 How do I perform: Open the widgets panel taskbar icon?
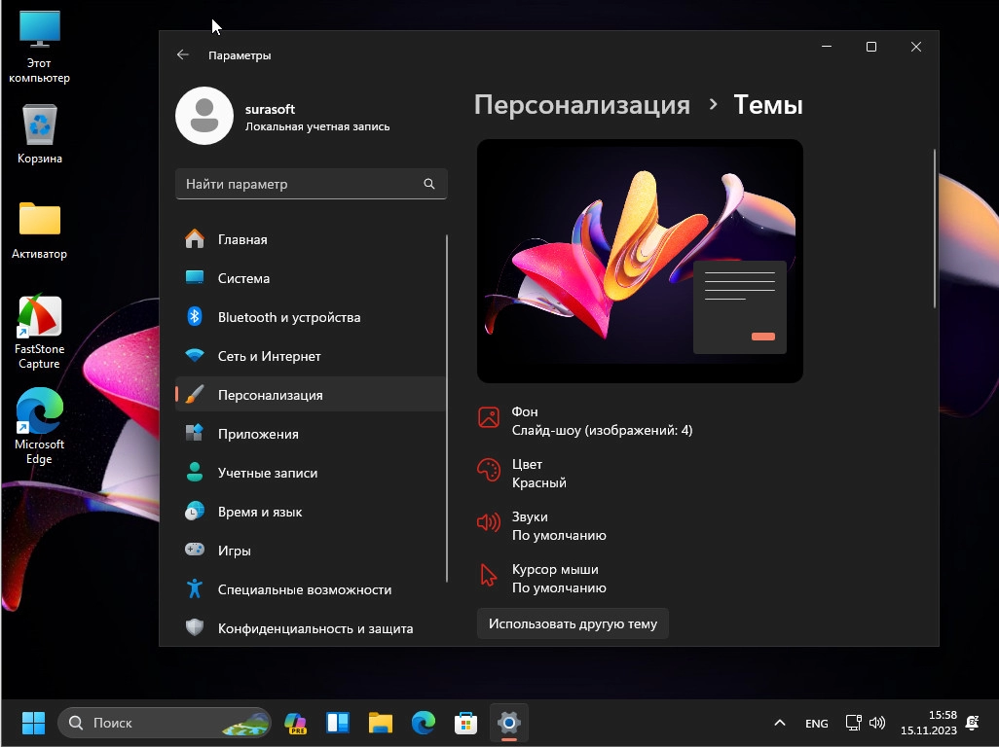point(338,723)
